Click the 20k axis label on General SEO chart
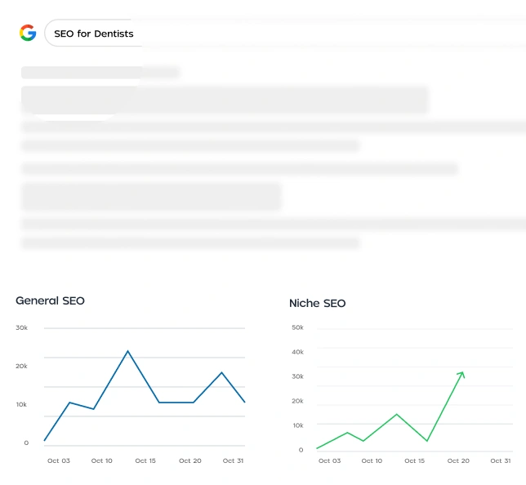 click(x=21, y=366)
